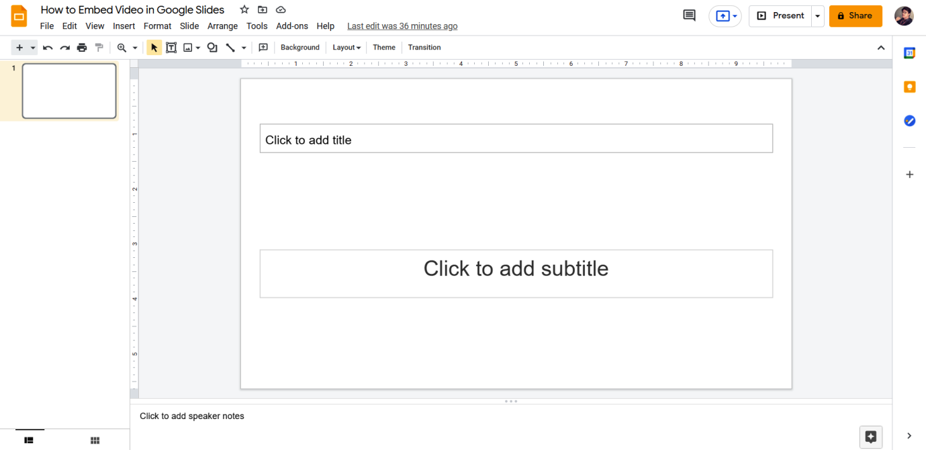Open the Last edit version history link
Viewport: 926px width, 450px height.
(x=402, y=26)
